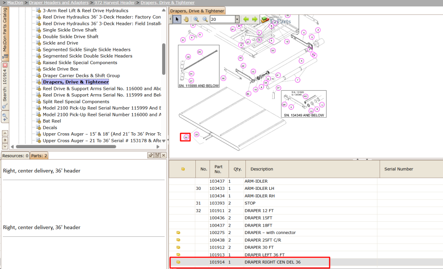Open the zoom level dropdown arrow
Viewport: 443px width, 269px height.
(237, 19)
